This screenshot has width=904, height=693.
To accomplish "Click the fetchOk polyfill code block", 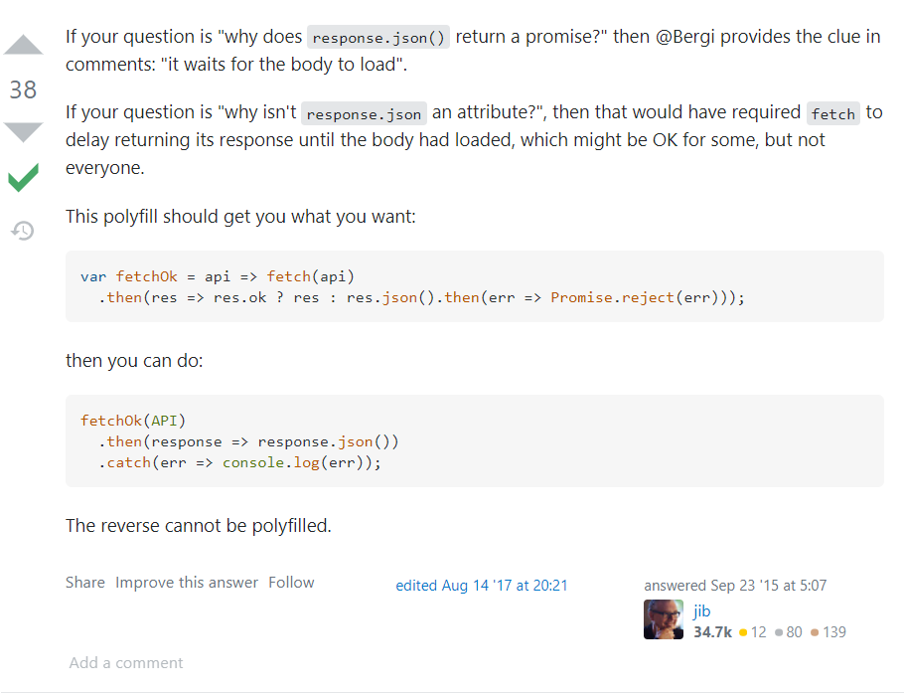I will (x=474, y=286).
